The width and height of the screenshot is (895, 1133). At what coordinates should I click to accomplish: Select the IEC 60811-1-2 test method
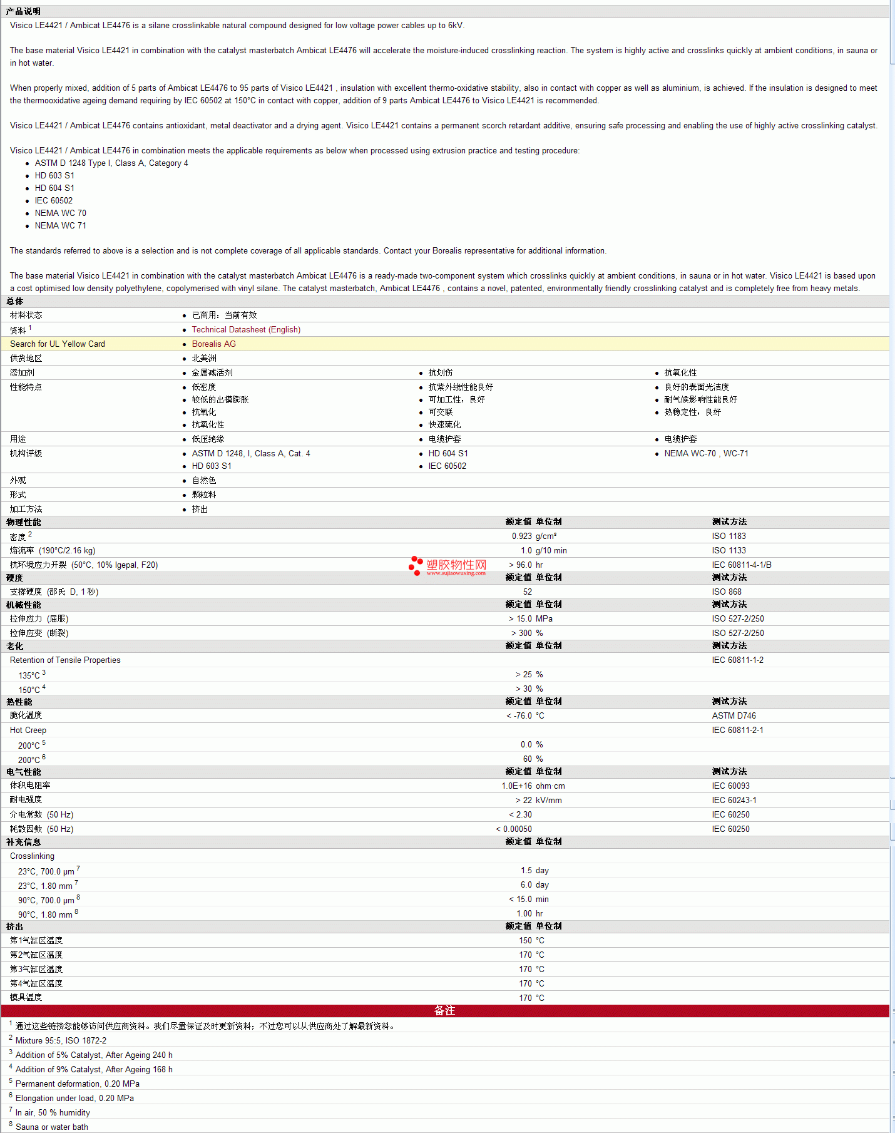[x=738, y=660]
